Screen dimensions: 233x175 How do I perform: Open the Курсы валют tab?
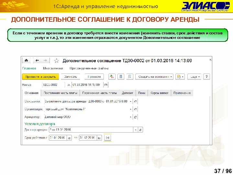[x=159, y=93]
